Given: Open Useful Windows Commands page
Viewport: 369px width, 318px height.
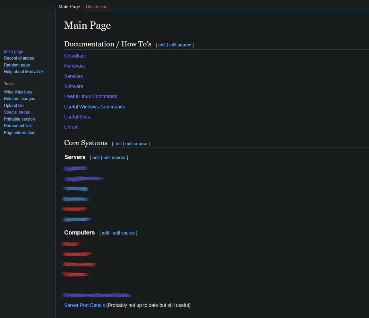Looking at the screenshot, I should pyautogui.click(x=95, y=107).
